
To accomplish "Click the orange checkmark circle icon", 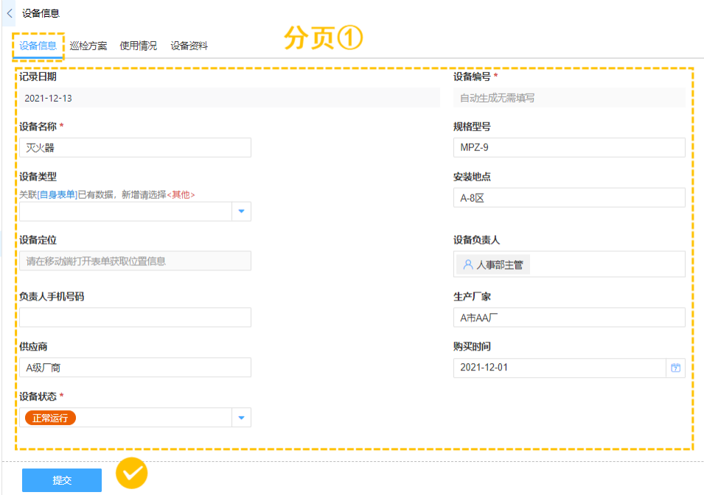I will [132, 474].
